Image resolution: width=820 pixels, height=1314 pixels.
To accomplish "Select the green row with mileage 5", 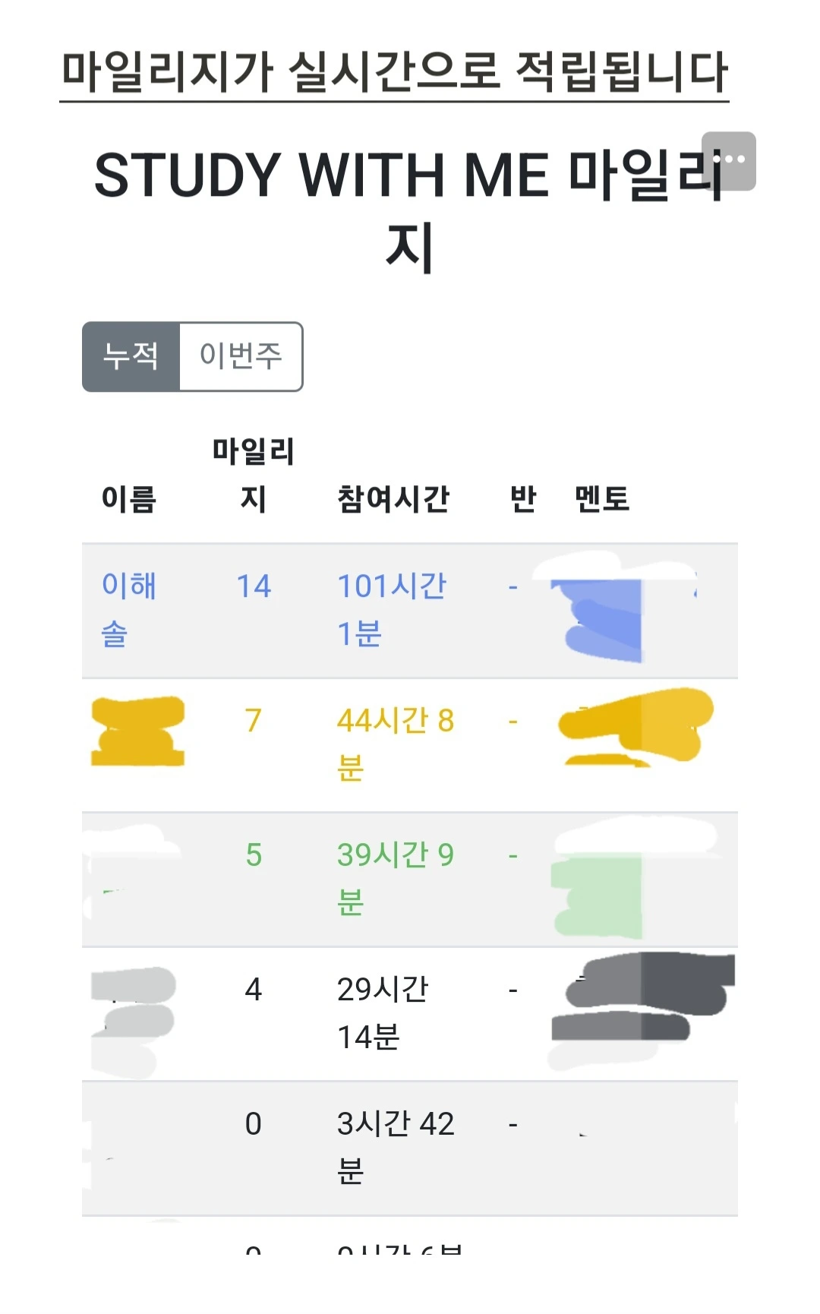I will [410, 880].
